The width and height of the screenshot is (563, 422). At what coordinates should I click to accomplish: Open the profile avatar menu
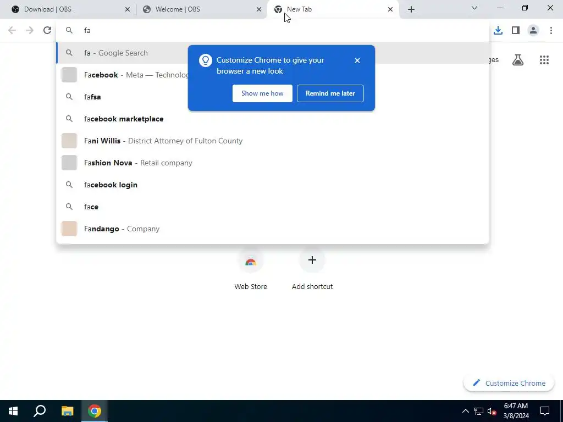533,31
